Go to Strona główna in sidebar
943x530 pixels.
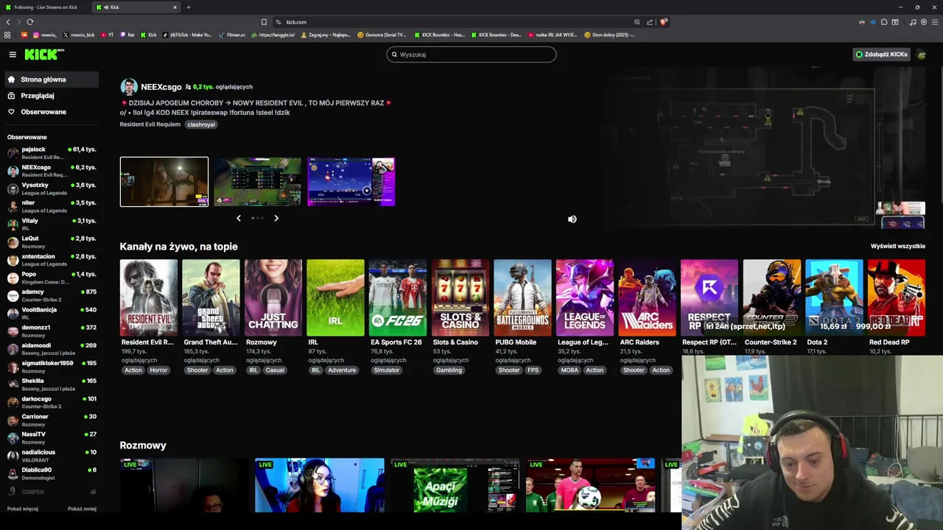50,79
